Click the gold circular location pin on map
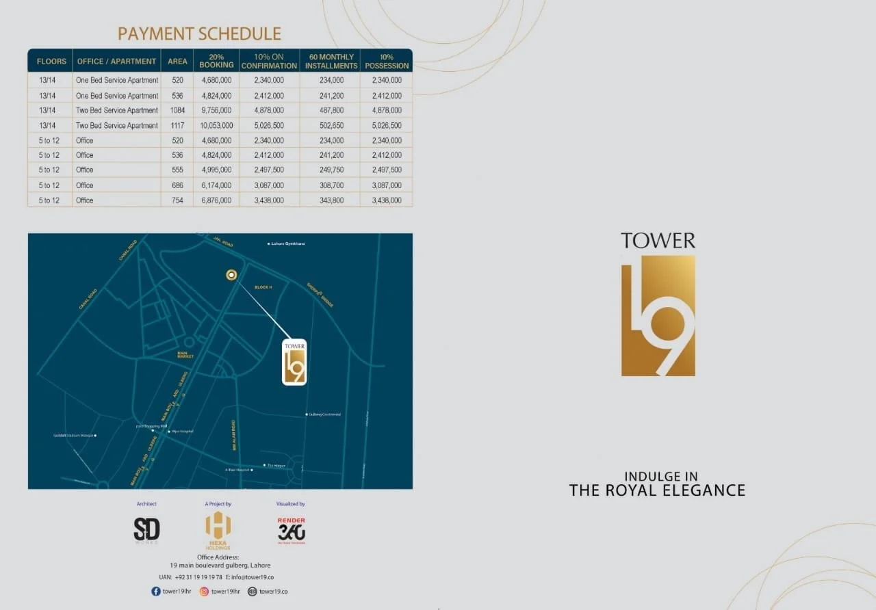876x610 pixels. pos(231,275)
